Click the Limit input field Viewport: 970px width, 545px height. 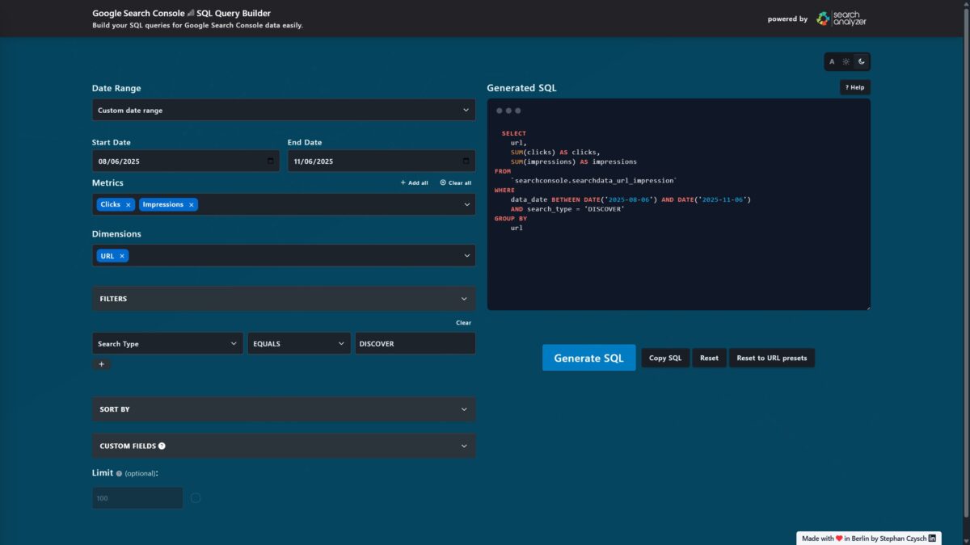click(137, 498)
